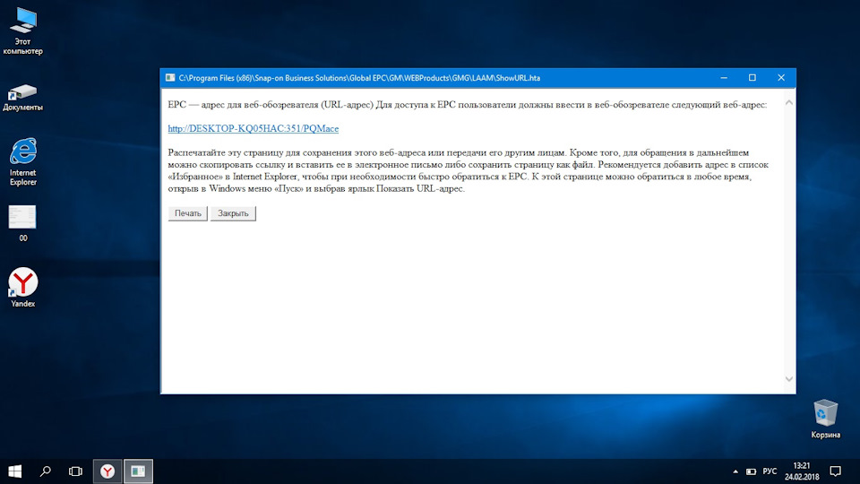Check the battery icon in tray

752,471
